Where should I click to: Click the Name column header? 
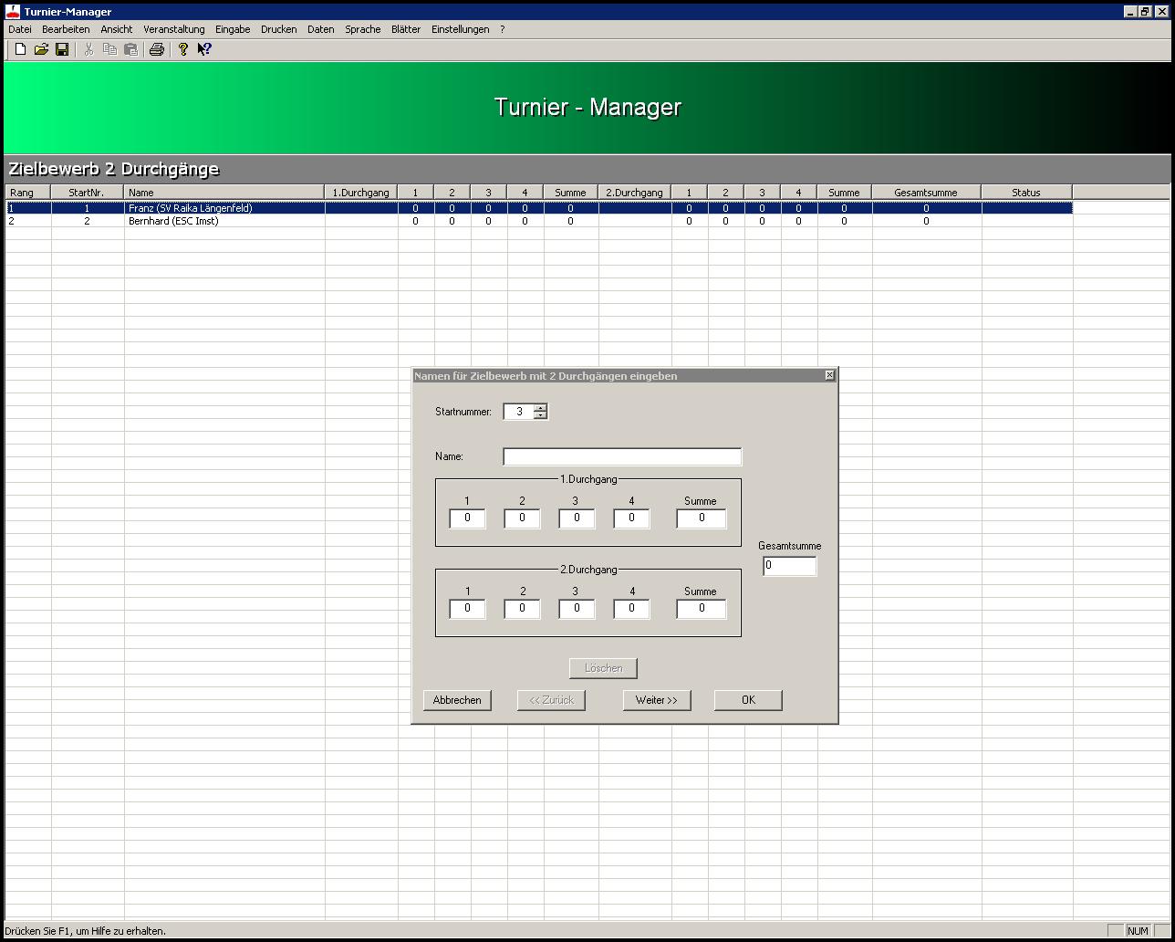(224, 193)
